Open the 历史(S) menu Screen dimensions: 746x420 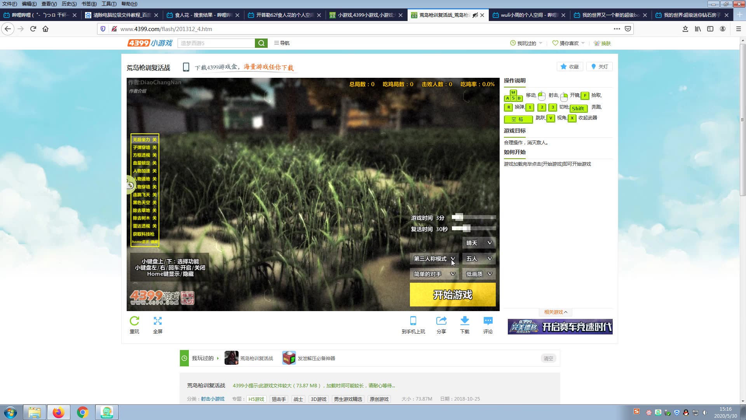pyautogui.click(x=69, y=4)
